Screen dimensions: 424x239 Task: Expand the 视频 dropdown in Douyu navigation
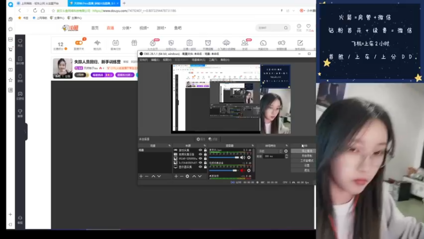[x=144, y=28]
